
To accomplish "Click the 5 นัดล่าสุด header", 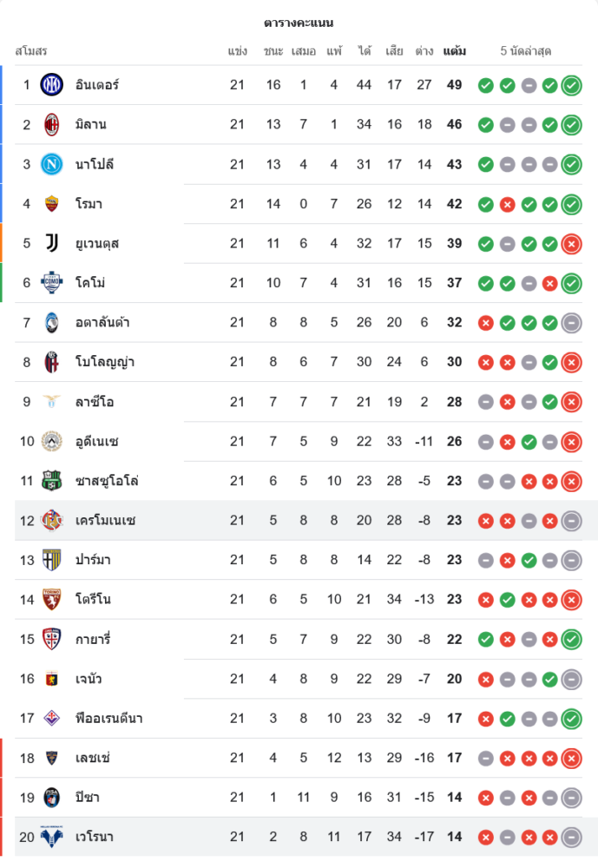I will (526, 51).
